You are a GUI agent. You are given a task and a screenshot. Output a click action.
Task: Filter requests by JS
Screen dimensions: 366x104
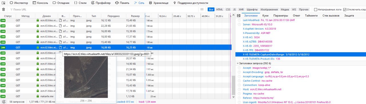point(234,9)
